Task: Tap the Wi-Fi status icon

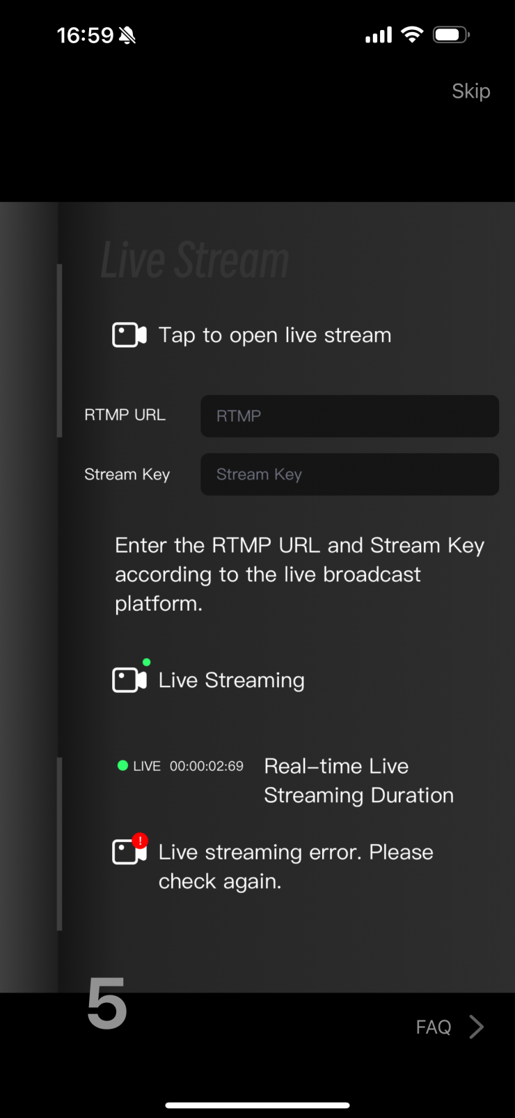Action: coord(413,35)
